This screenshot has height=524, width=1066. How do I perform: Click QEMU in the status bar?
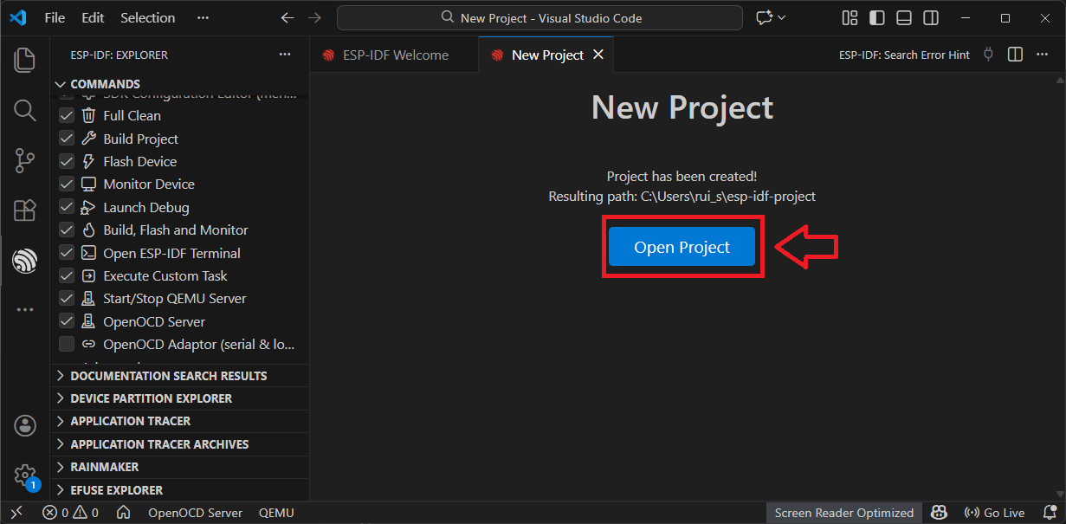pos(275,512)
